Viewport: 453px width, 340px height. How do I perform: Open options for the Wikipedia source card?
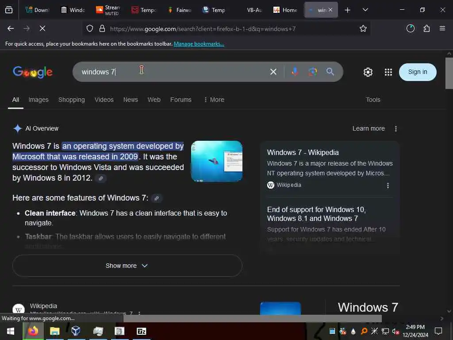[x=388, y=185]
